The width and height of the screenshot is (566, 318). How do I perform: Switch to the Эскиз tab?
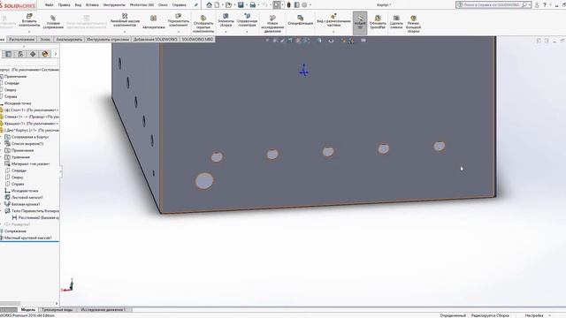tap(45, 39)
